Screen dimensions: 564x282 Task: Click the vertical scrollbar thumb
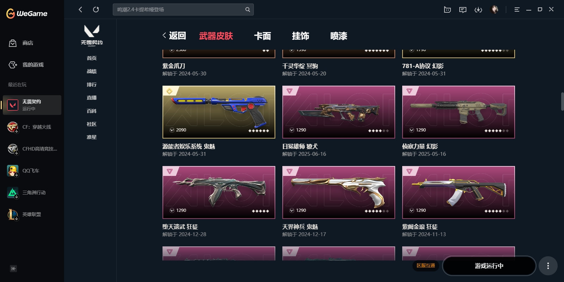562,102
